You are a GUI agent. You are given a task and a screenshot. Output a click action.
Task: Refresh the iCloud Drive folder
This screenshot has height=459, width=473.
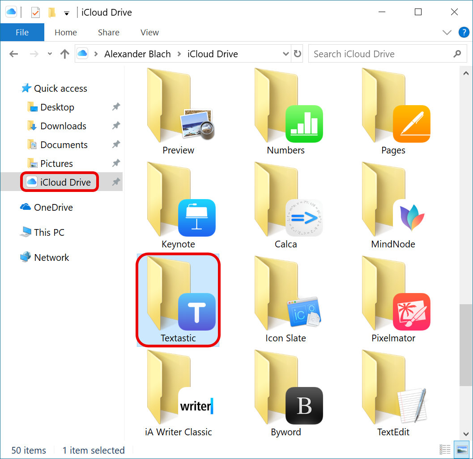pos(298,54)
